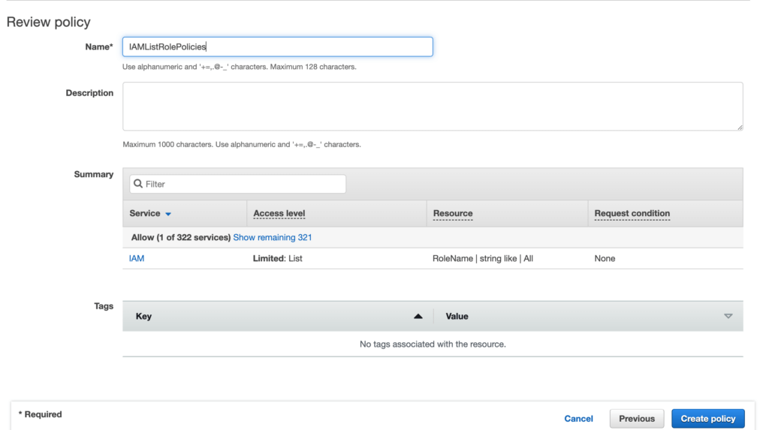Focus the Description text area

tap(432, 106)
